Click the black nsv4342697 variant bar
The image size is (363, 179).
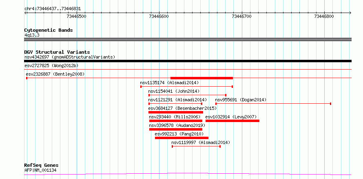188,61
